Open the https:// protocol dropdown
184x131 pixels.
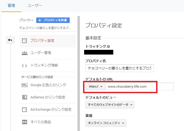[x=95, y=86]
